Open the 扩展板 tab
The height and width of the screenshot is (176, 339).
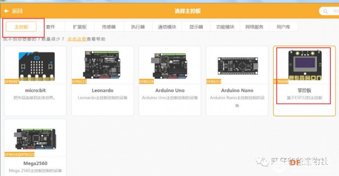[80, 27]
